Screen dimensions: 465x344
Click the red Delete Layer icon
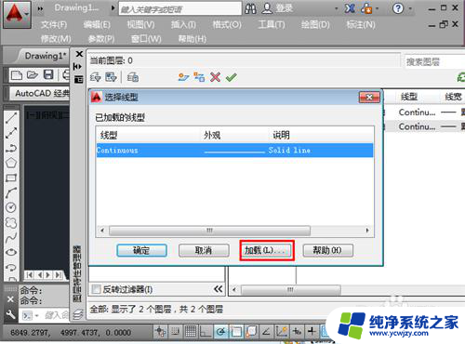[216, 77]
